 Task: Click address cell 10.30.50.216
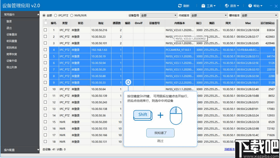point(101,30)
